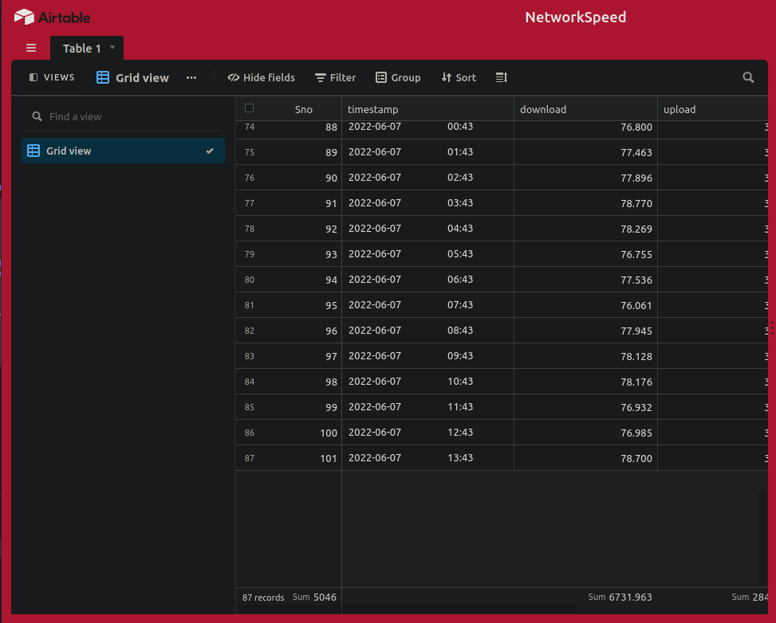Screen dimensions: 776x623
Task: Click the Grid view name in toolbar
Action: [x=142, y=77]
